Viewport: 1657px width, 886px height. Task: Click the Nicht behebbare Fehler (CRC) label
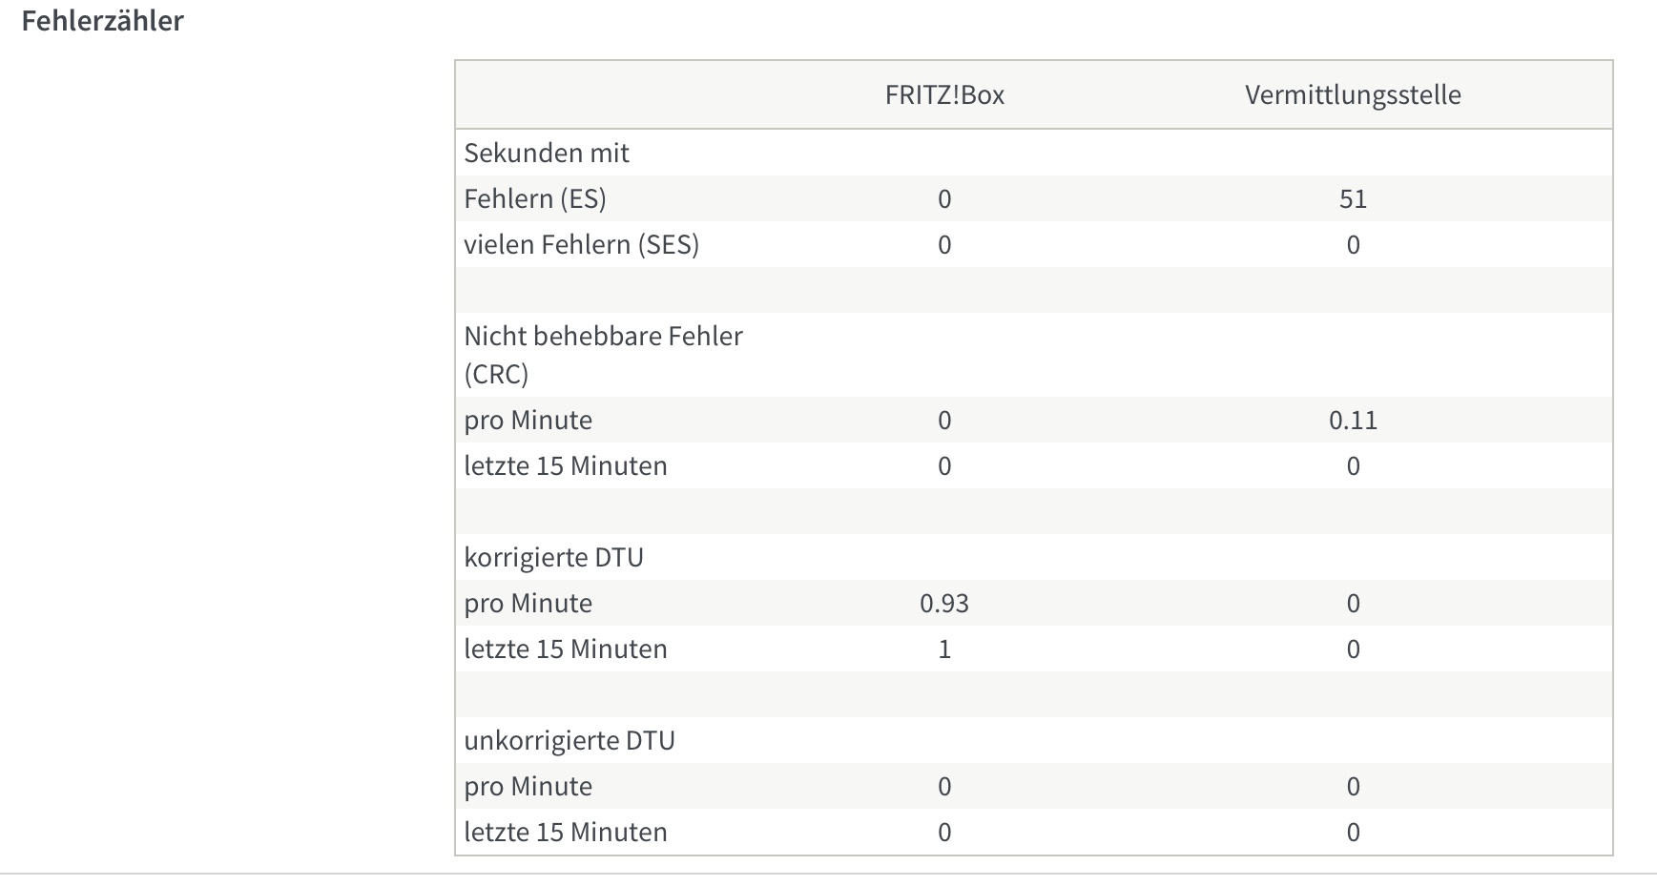[603, 355]
